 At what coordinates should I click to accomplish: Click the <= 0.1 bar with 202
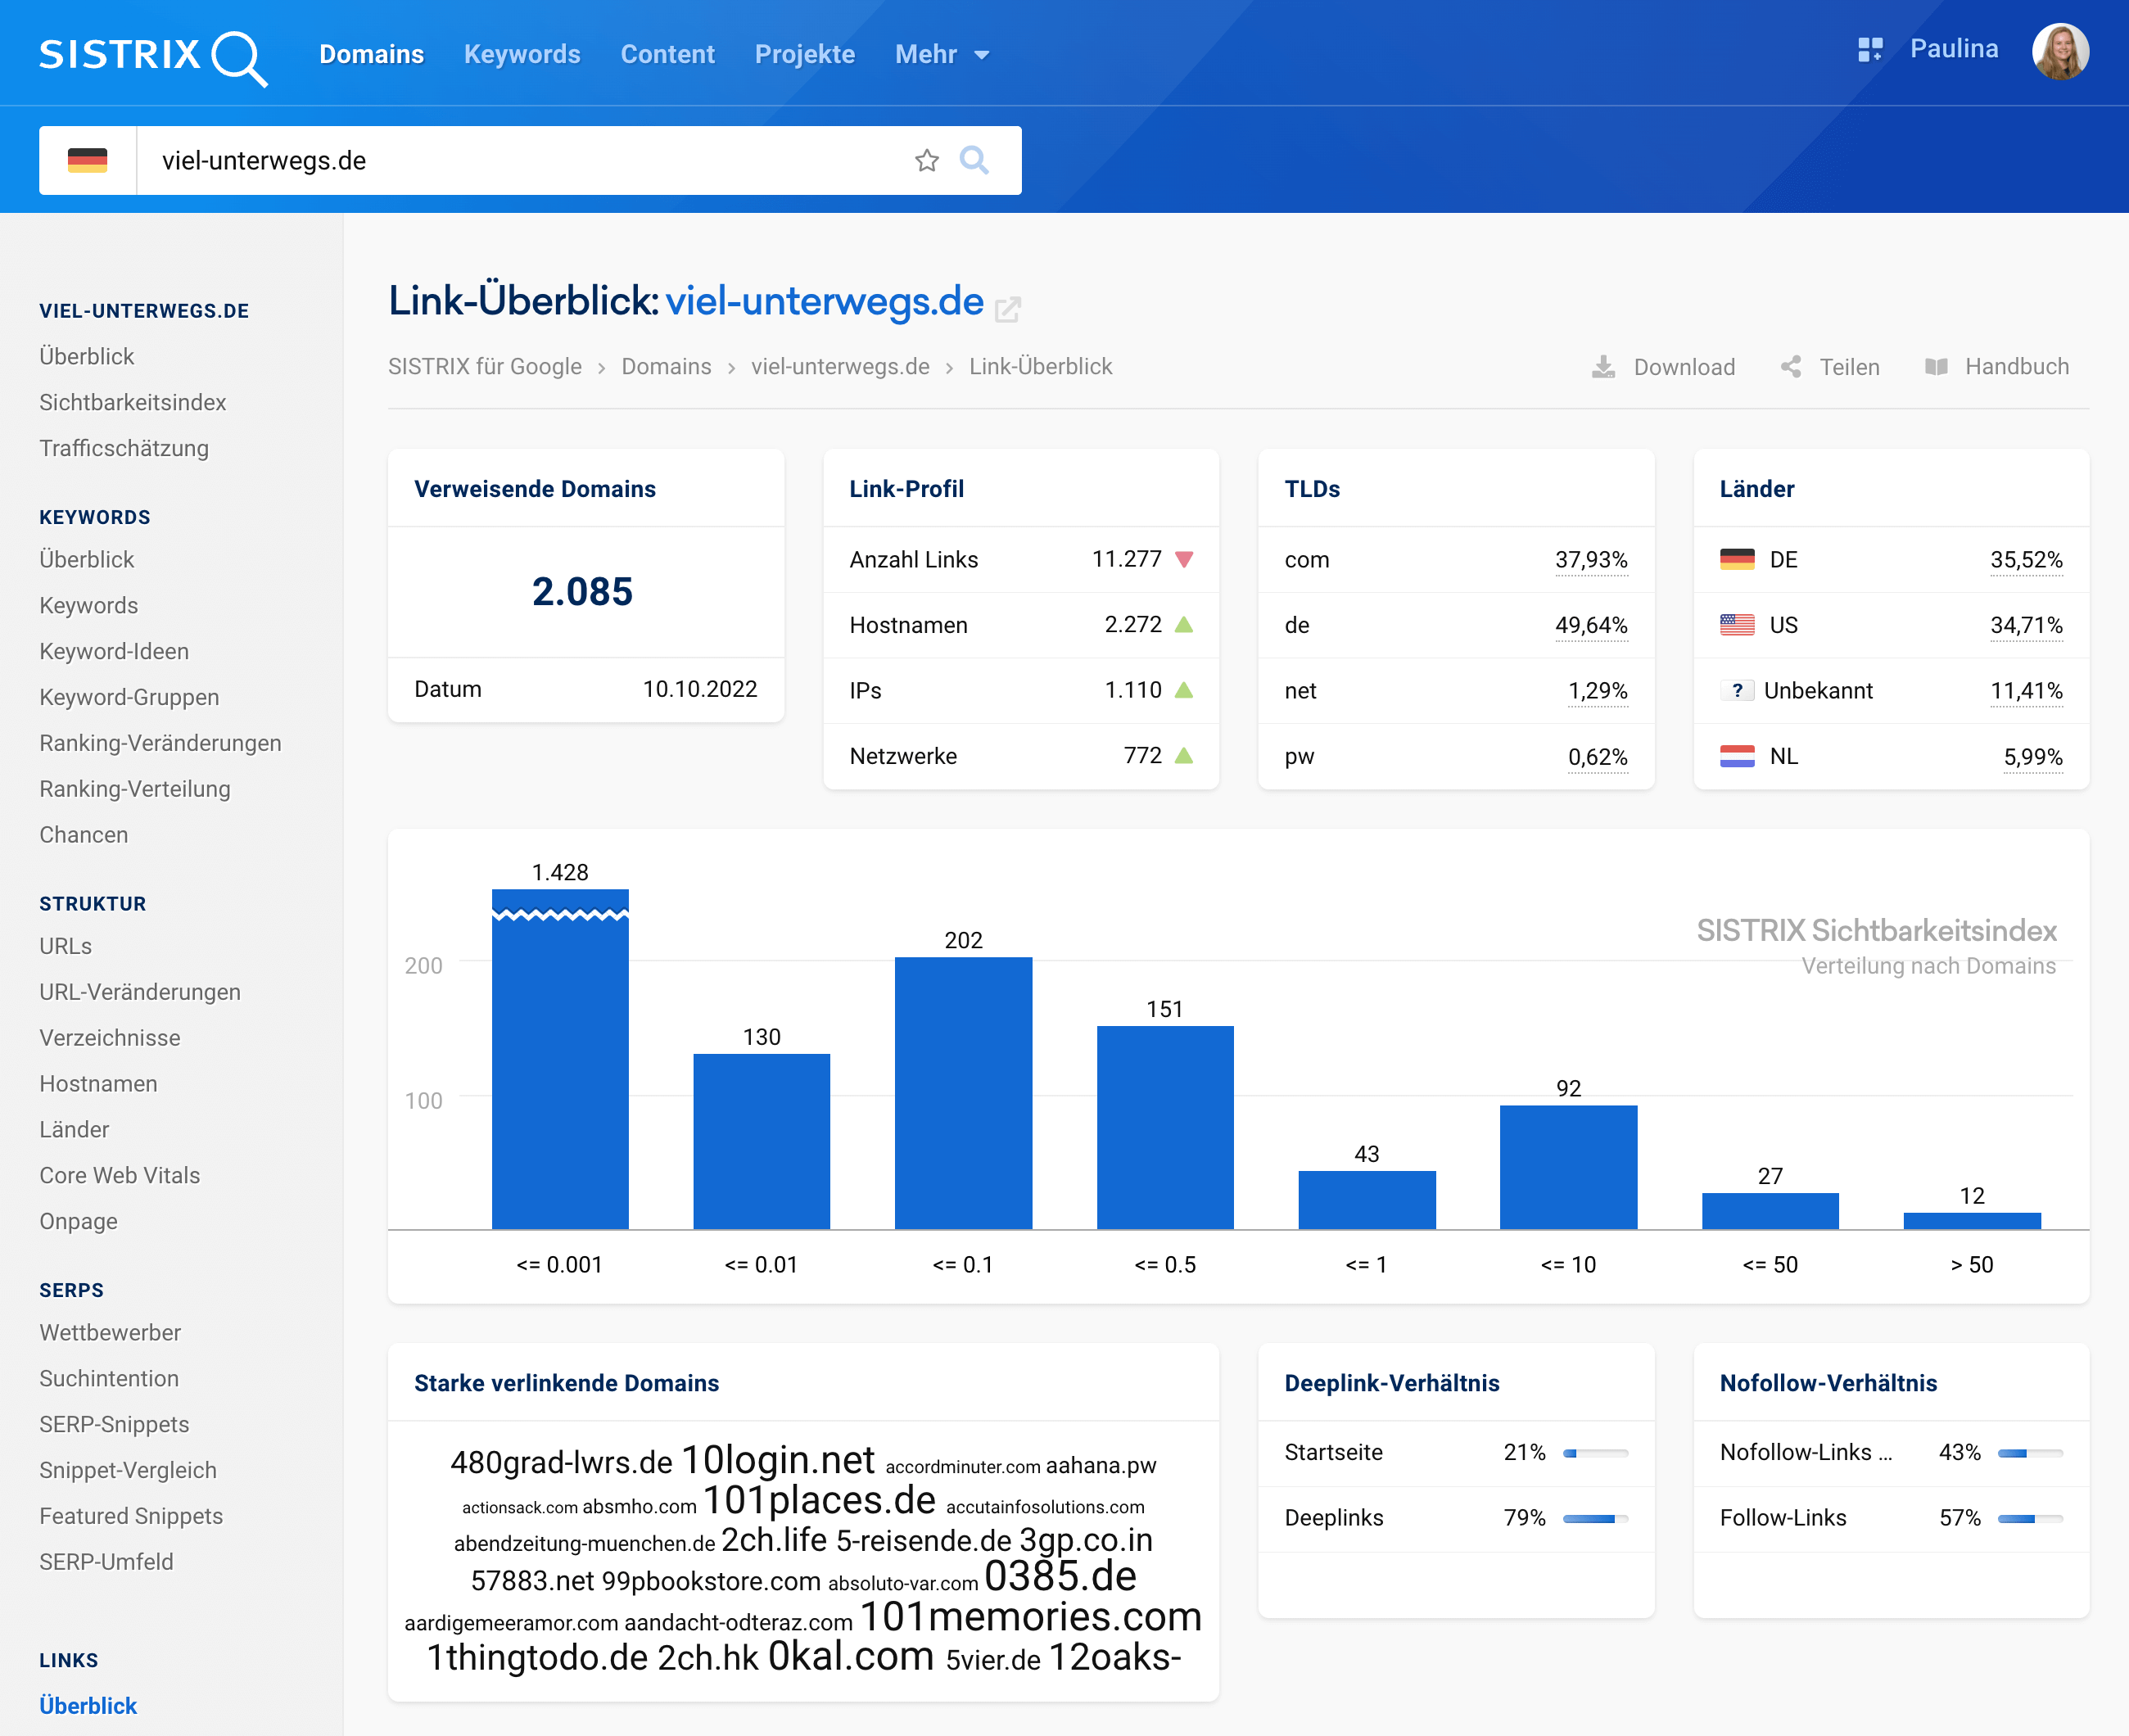click(963, 1092)
